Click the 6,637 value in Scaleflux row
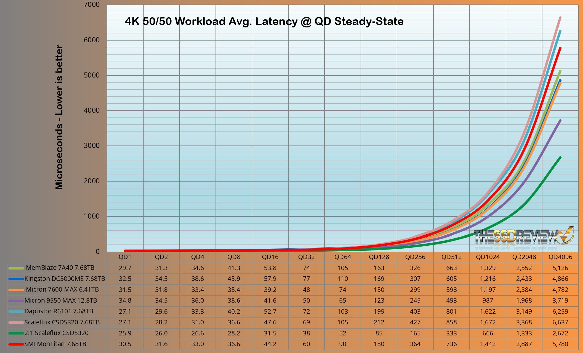This screenshot has height=353, width=583. pyautogui.click(x=560, y=322)
